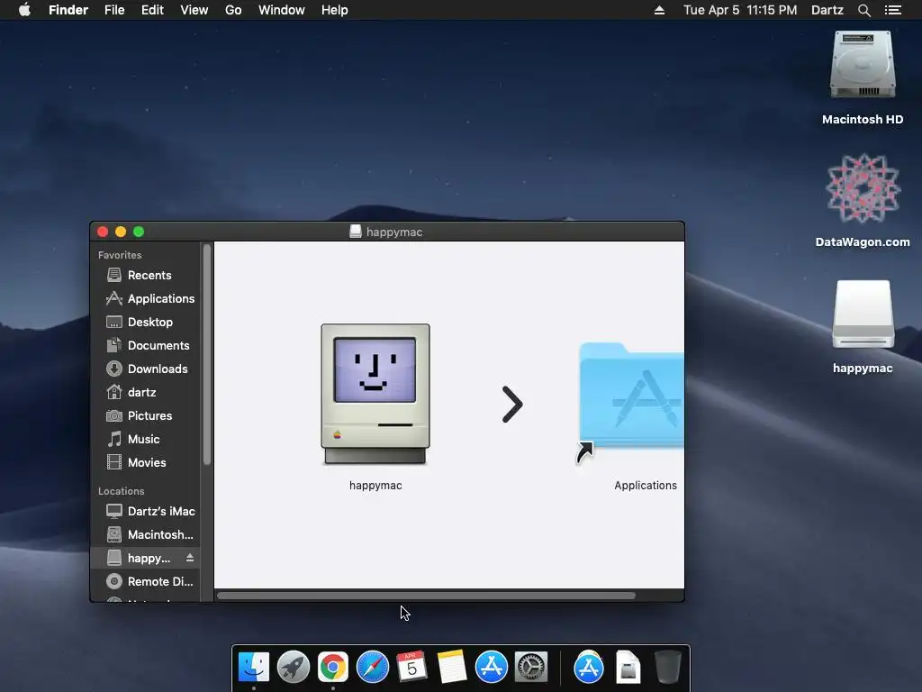922x692 pixels.
Task: Open the Go menu
Action: click(233, 10)
